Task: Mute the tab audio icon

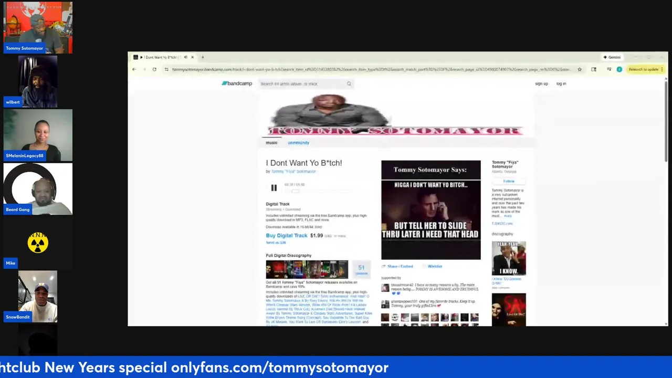Action: tap(185, 57)
